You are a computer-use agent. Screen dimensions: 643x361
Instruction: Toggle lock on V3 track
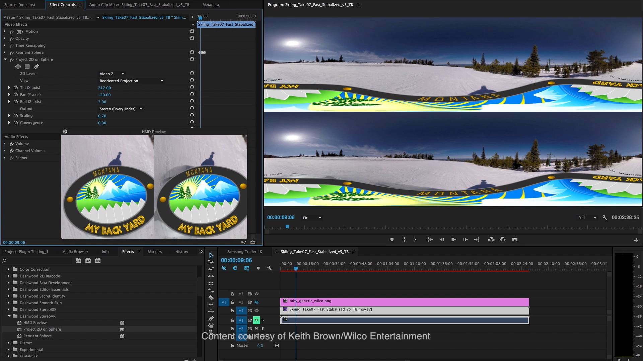232,294
